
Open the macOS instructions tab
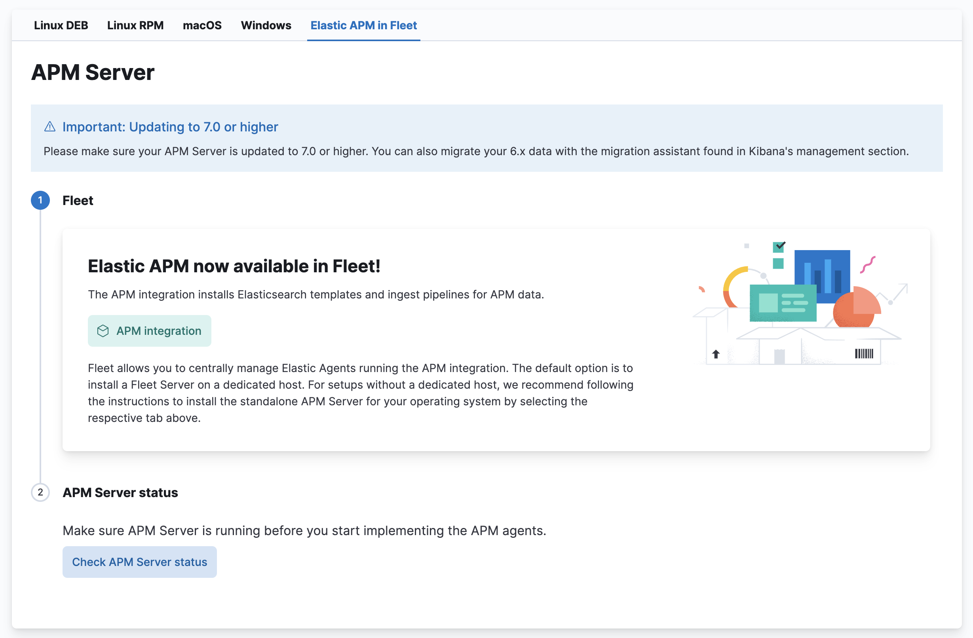point(202,25)
